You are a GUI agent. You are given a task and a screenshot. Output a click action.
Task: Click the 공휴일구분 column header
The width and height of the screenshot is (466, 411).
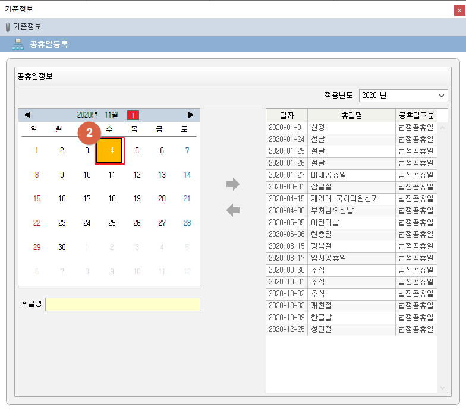point(416,115)
